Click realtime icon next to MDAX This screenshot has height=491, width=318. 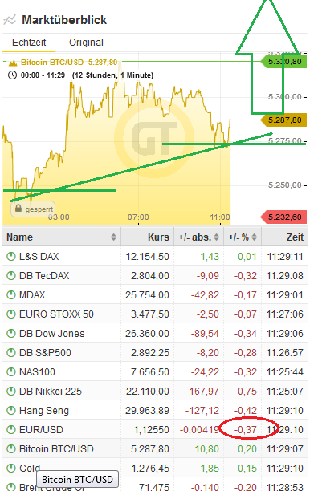11,295
